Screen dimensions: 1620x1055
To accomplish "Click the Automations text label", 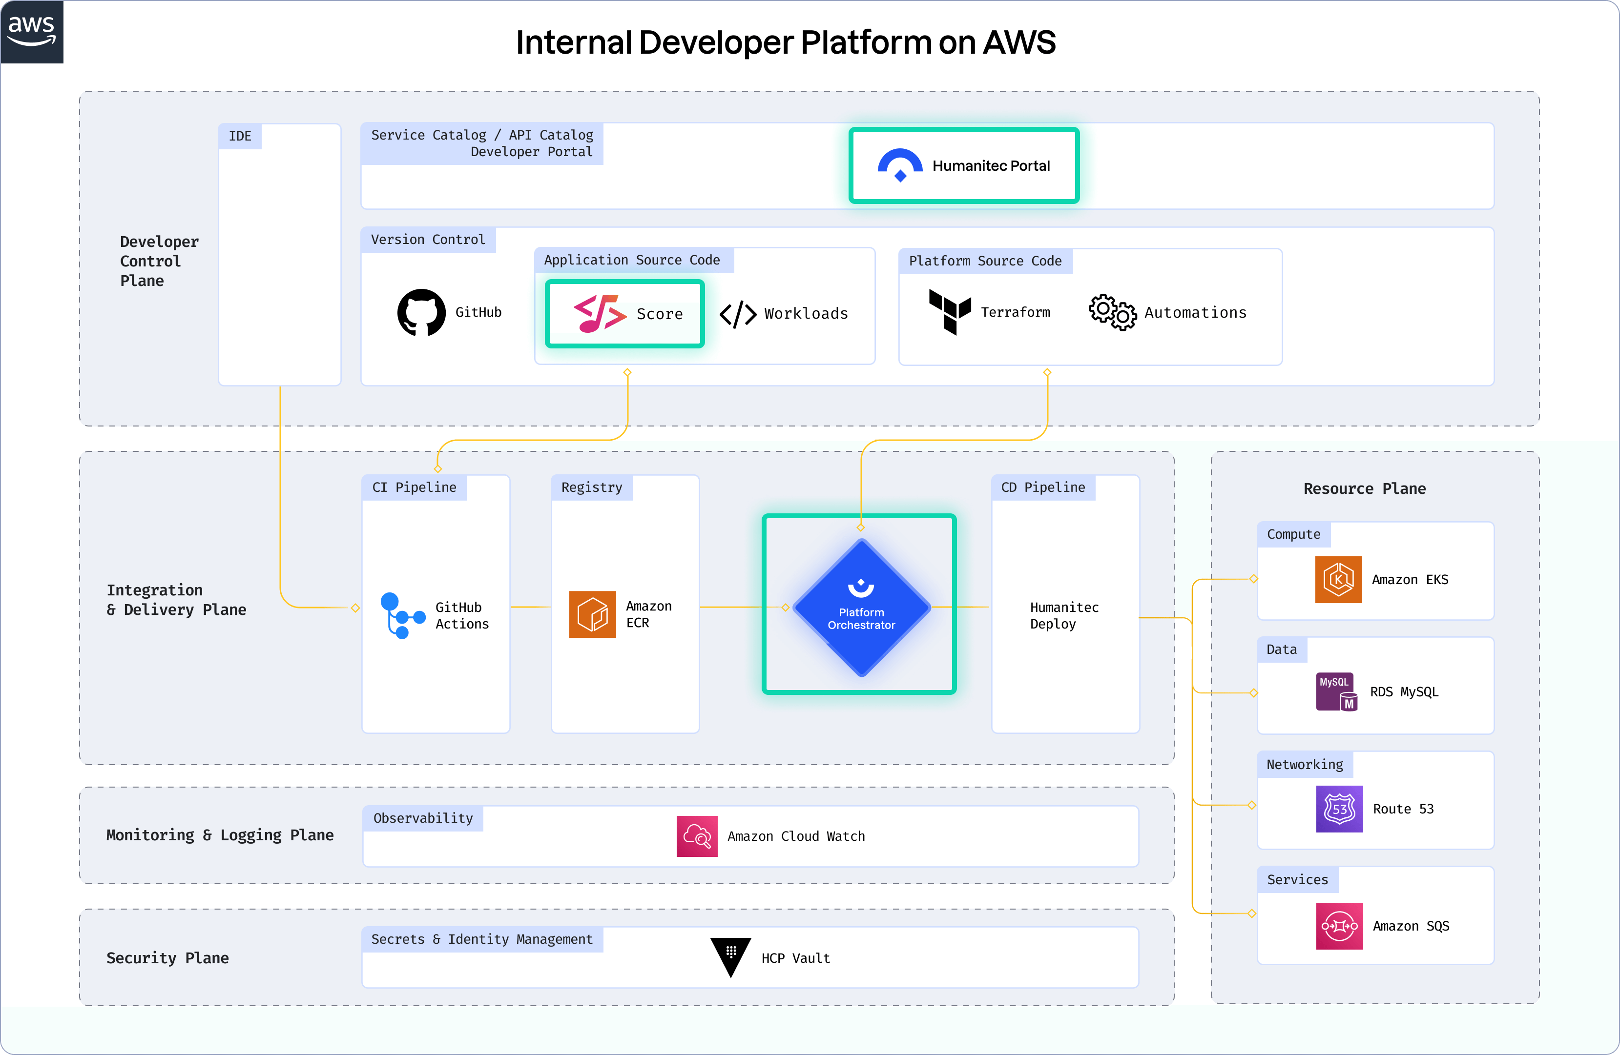I will (x=1195, y=313).
